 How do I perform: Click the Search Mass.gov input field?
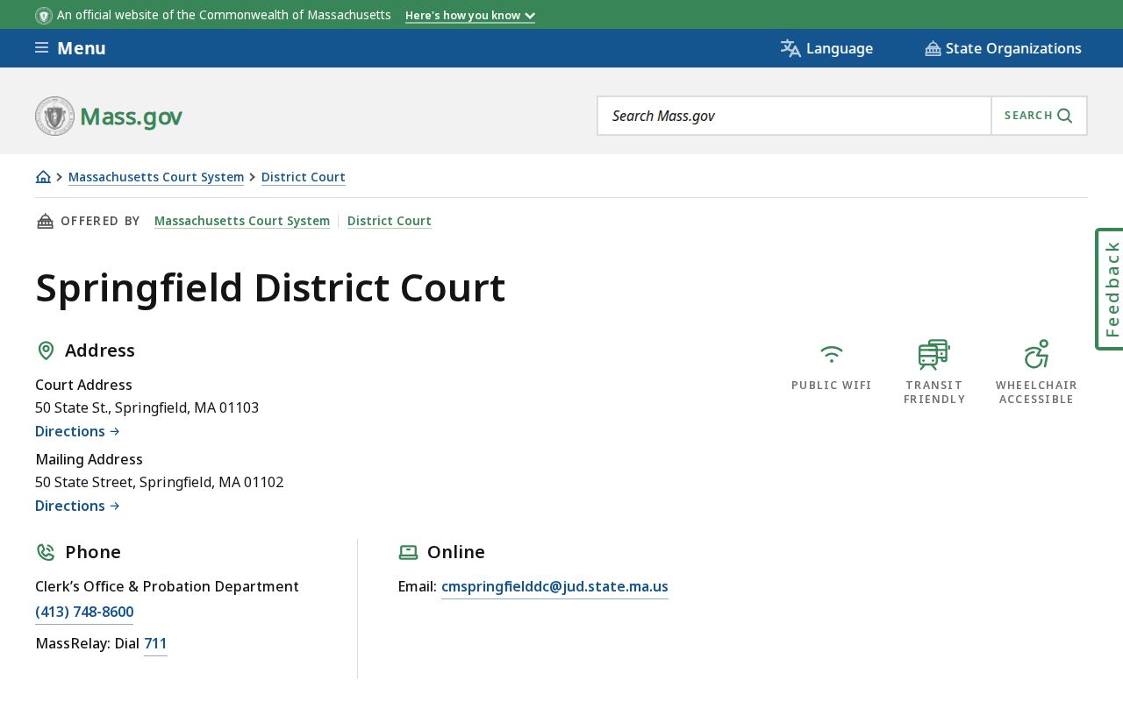[x=794, y=116]
